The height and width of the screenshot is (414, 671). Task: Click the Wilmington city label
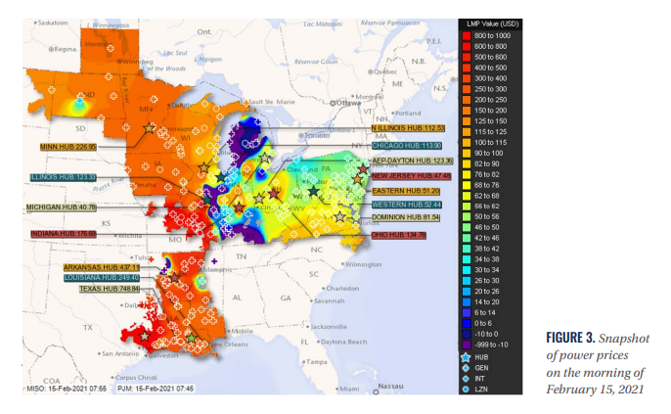363,264
